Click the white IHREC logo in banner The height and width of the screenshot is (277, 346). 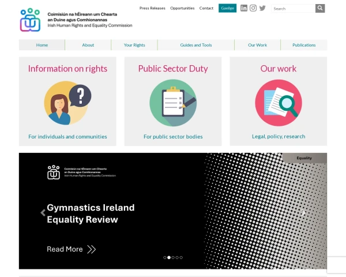click(54, 173)
